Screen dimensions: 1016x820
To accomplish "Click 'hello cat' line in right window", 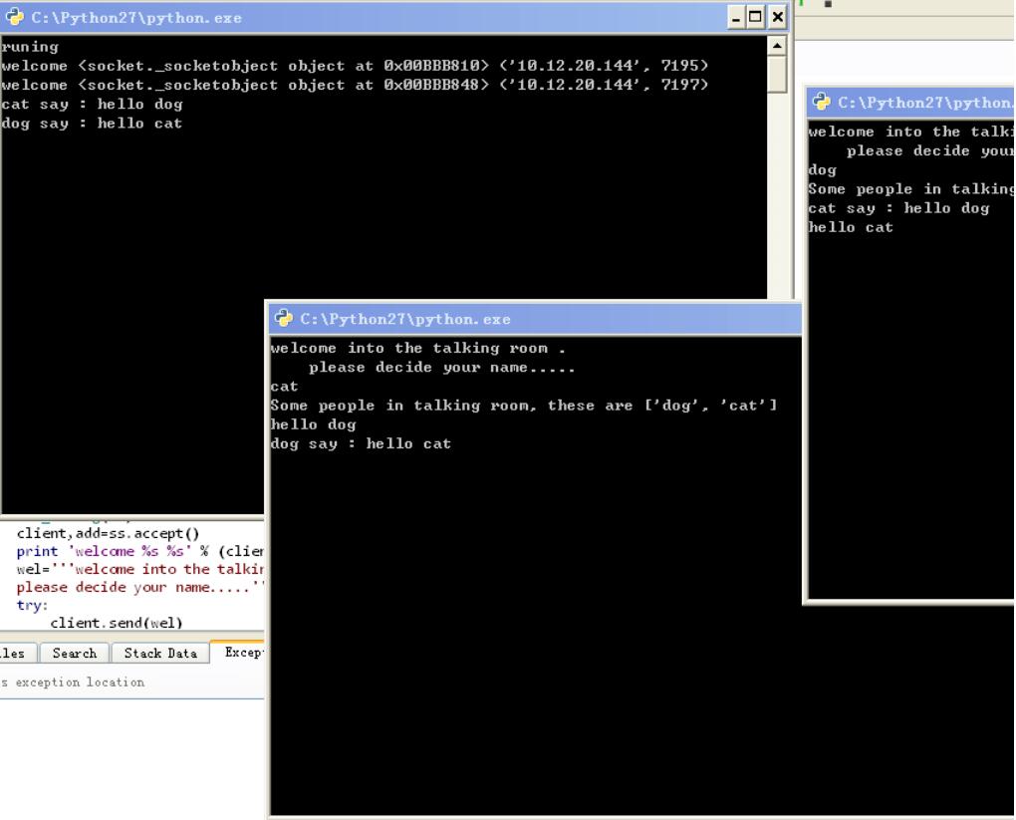I will point(850,227).
